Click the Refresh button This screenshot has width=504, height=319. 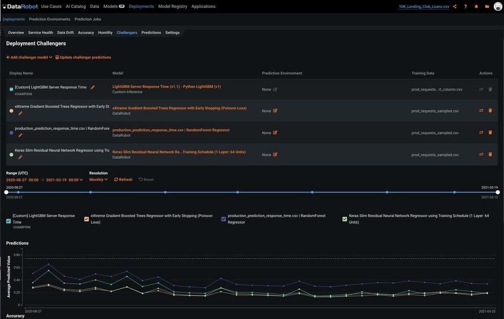point(123,180)
